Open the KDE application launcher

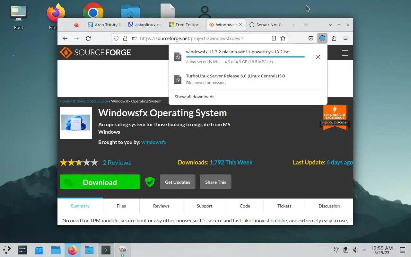pos(7,250)
